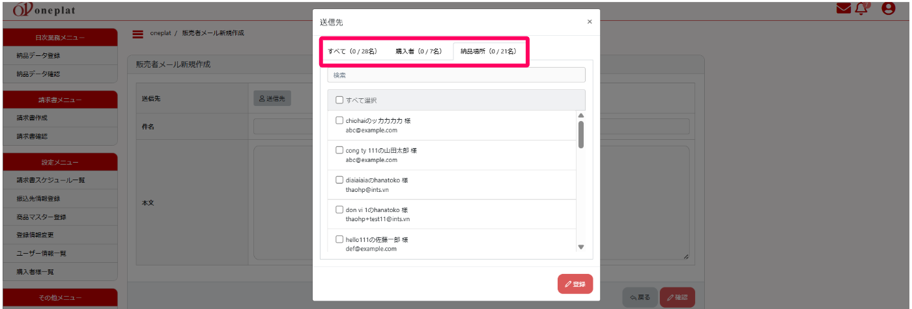The height and width of the screenshot is (309, 912).
Task: Open the notification bell icon
Action: click(x=862, y=9)
